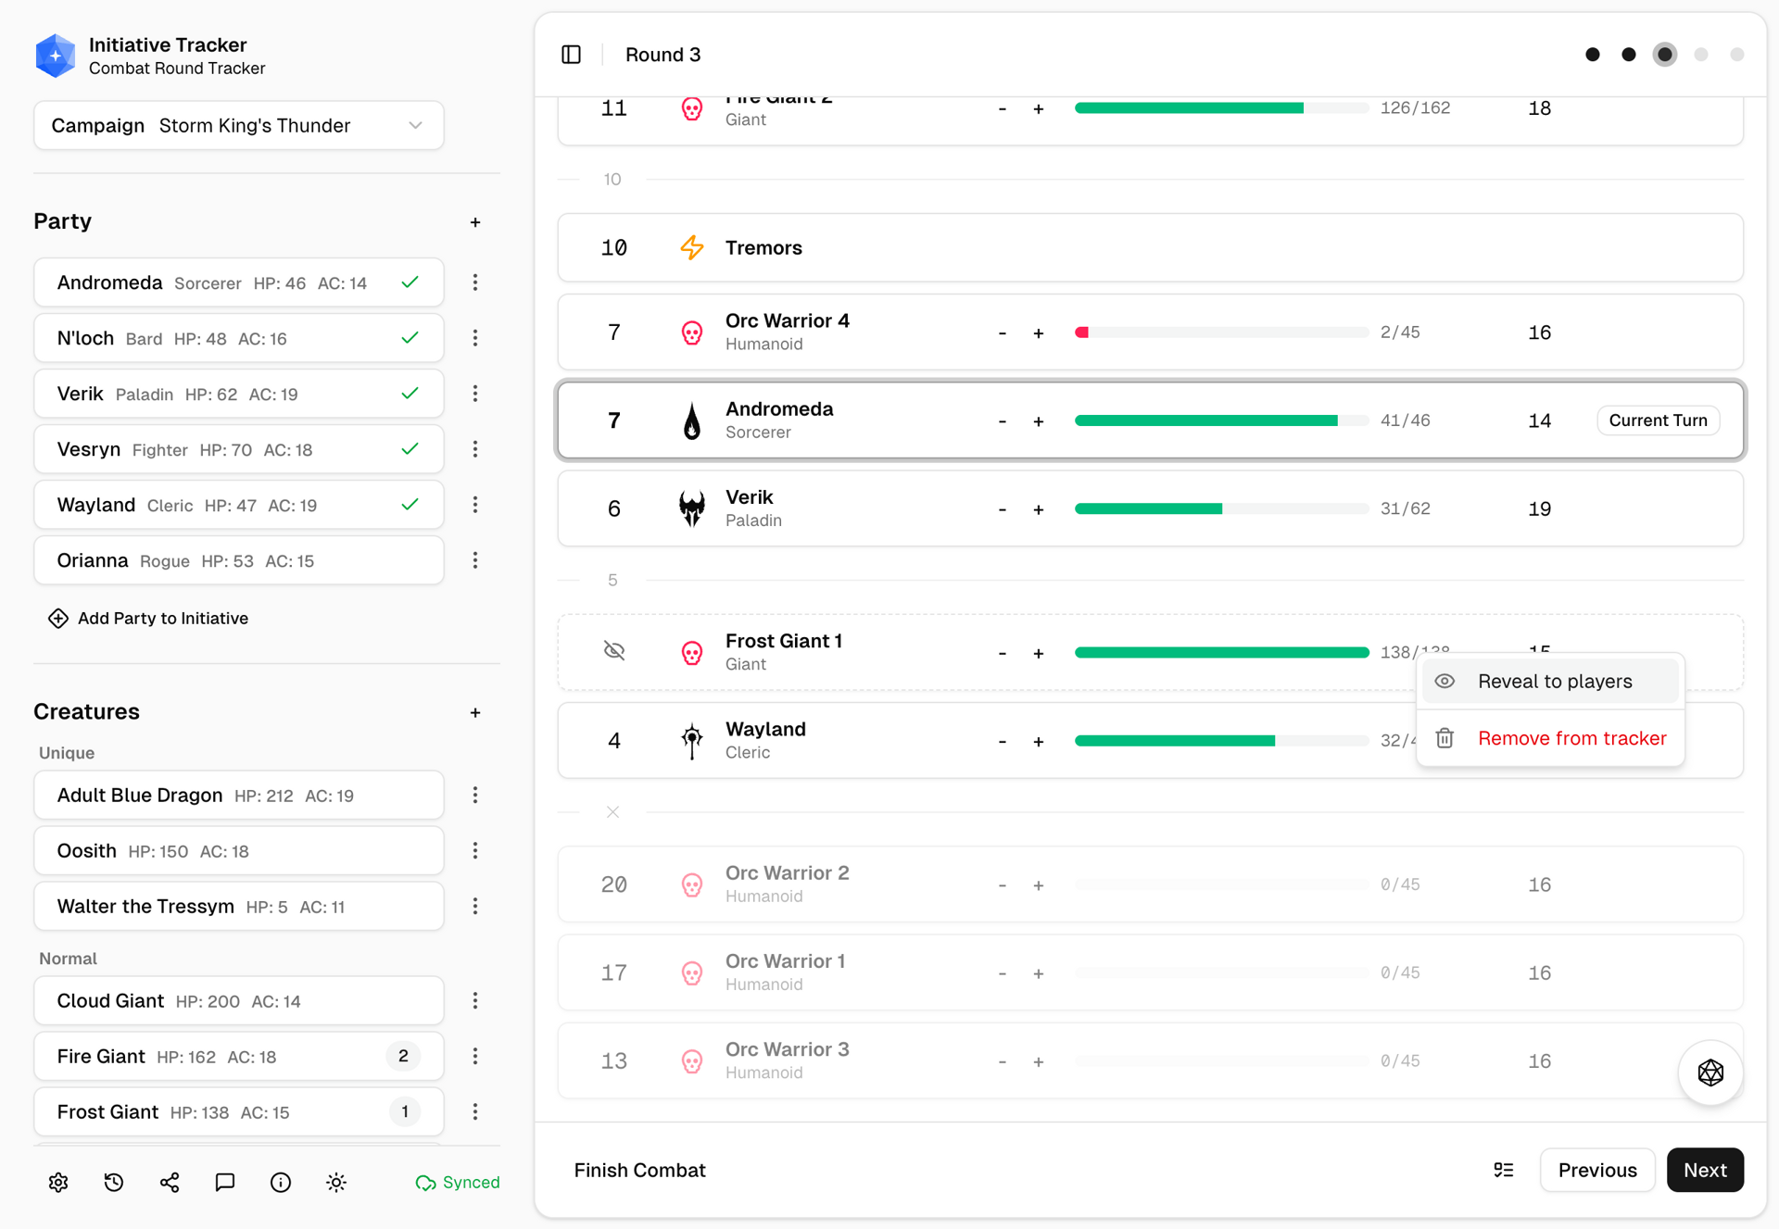The height and width of the screenshot is (1229, 1779).
Task: Open options menu for N'loch
Action: point(475,338)
